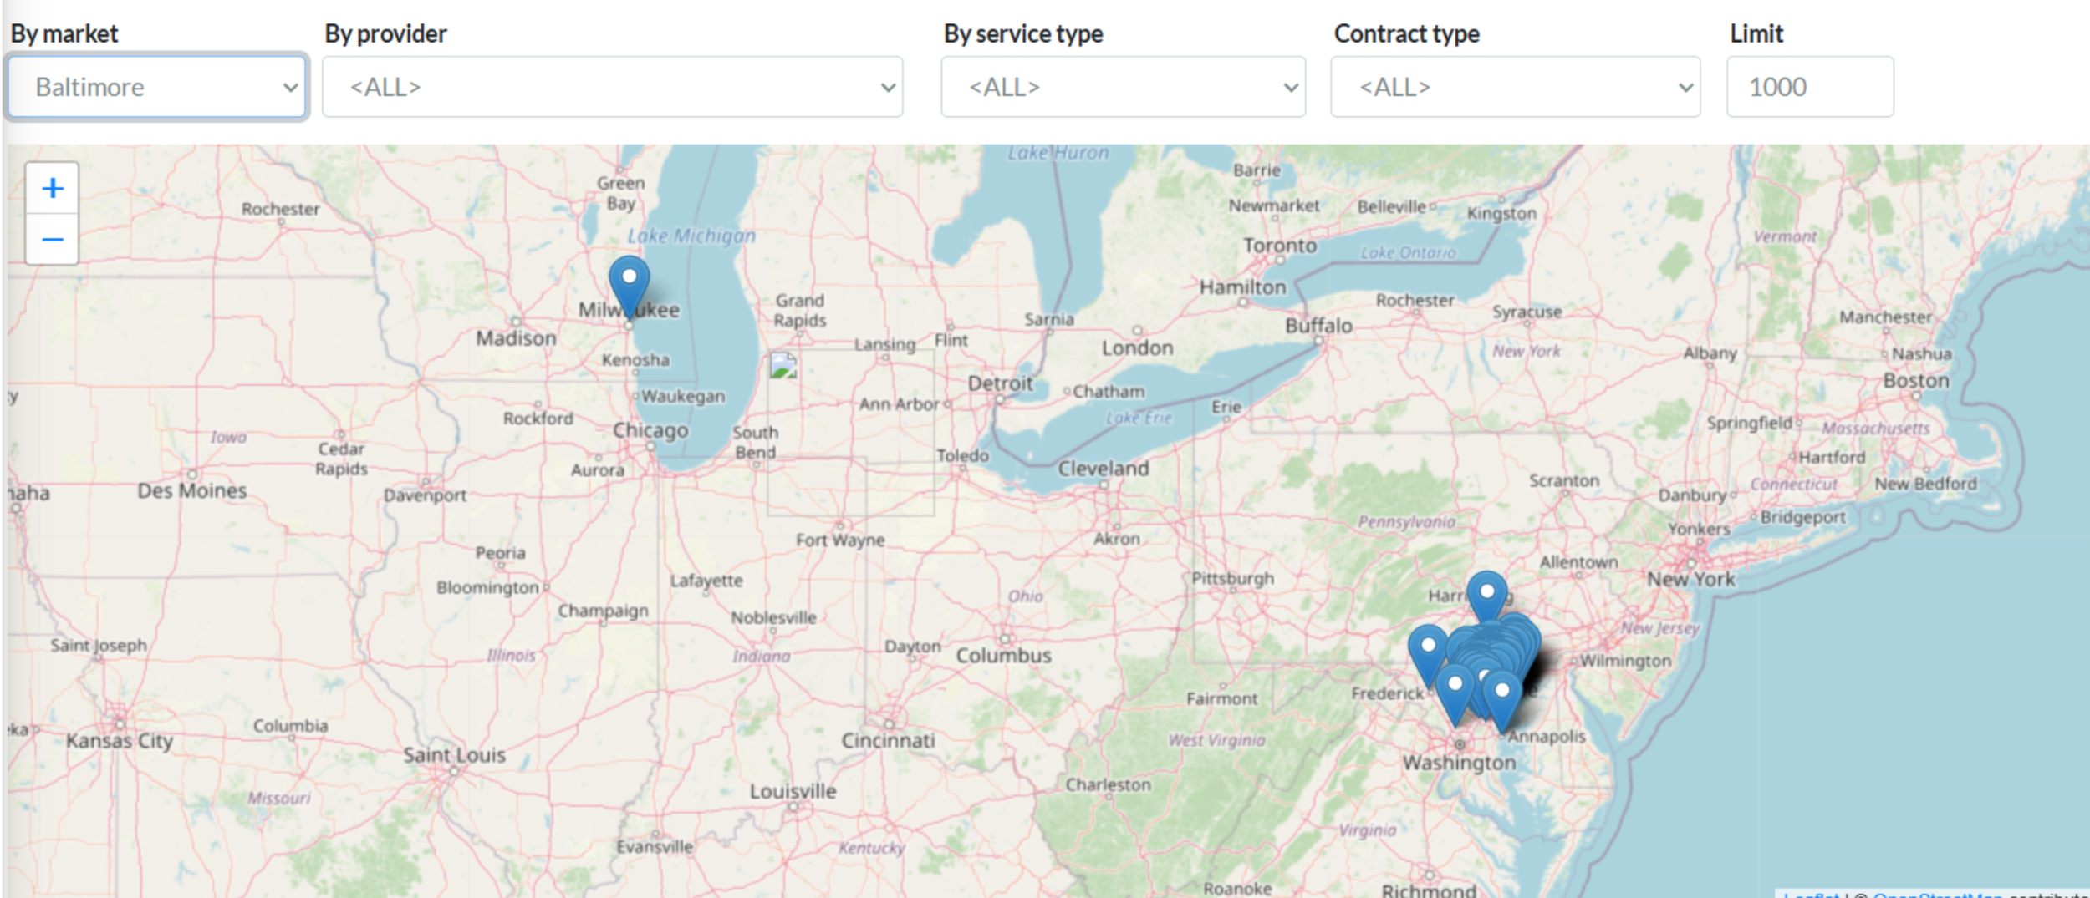Open the By provider dropdown
The width and height of the screenshot is (2090, 898).
(x=611, y=87)
